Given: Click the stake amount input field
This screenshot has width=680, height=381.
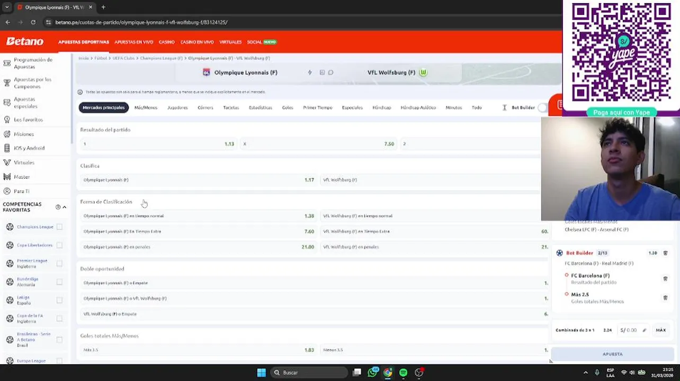Looking at the screenshot, I should click(x=633, y=330).
